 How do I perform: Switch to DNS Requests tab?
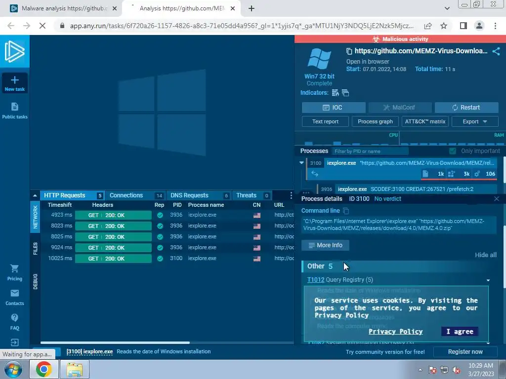(199, 195)
